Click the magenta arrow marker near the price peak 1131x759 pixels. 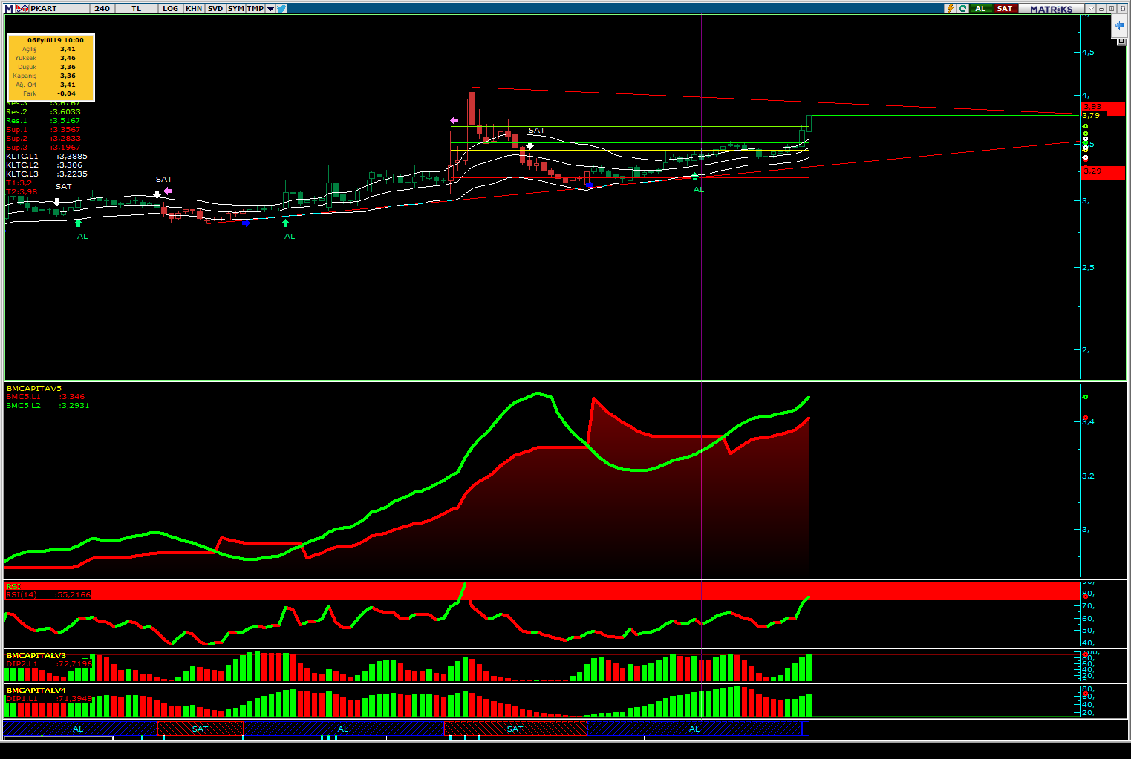pyautogui.click(x=454, y=120)
